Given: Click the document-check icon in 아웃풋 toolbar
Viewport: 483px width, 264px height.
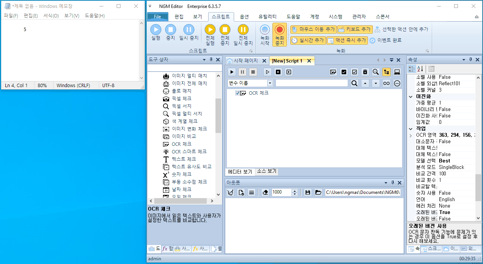Looking at the screenshot, I should tap(241, 192).
